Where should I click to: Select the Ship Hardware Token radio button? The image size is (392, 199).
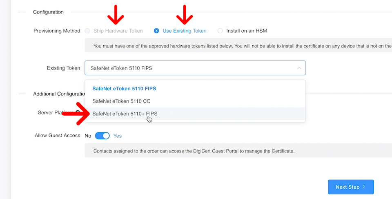tap(87, 31)
